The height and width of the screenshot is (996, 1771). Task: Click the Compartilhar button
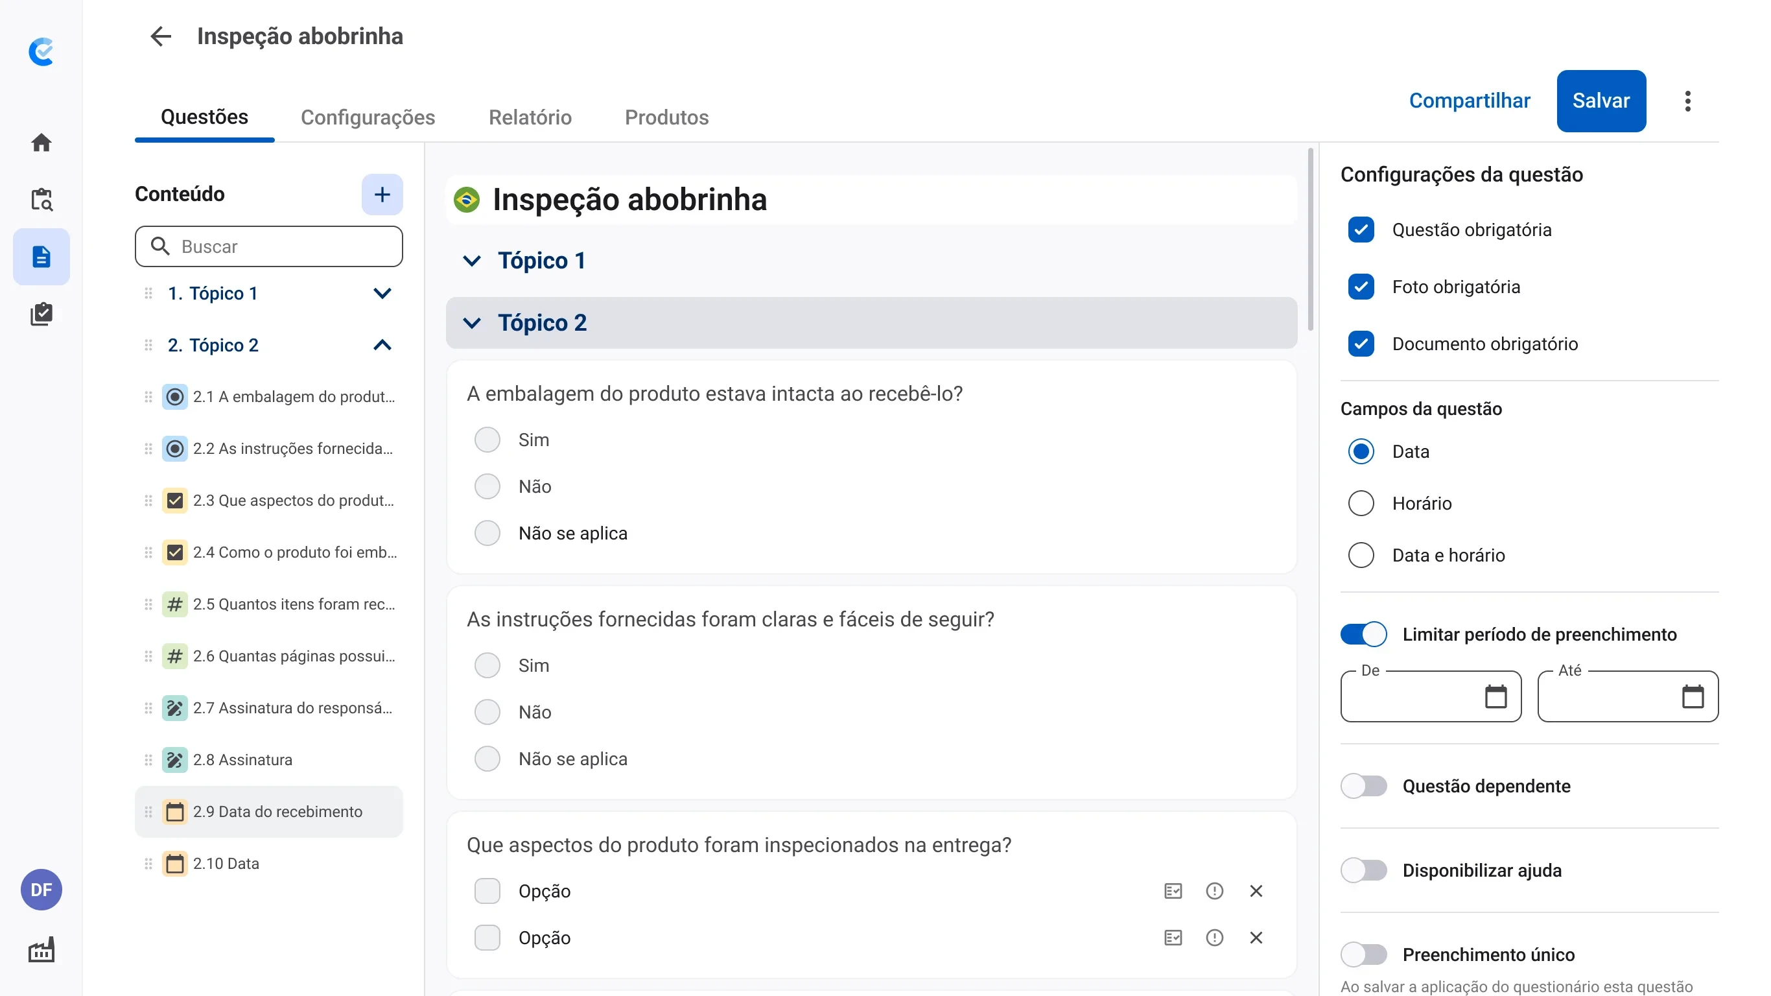pos(1470,101)
